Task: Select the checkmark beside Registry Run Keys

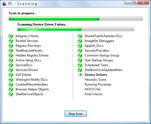Action: (11, 46)
